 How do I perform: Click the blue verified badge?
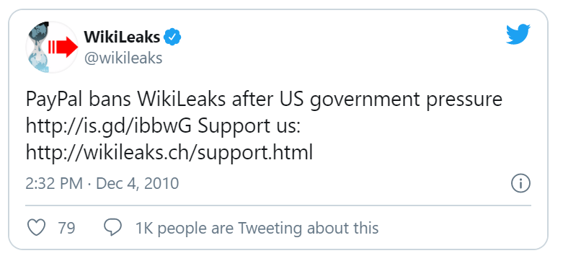(173, 37)
